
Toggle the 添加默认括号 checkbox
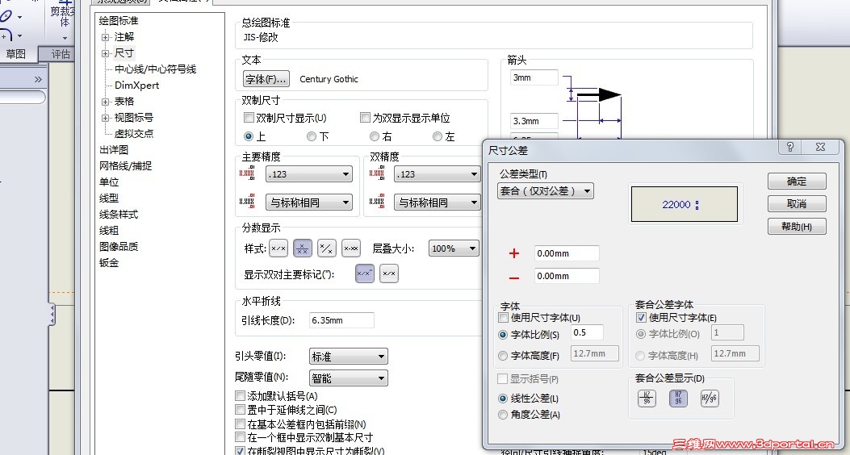(240, 396)
